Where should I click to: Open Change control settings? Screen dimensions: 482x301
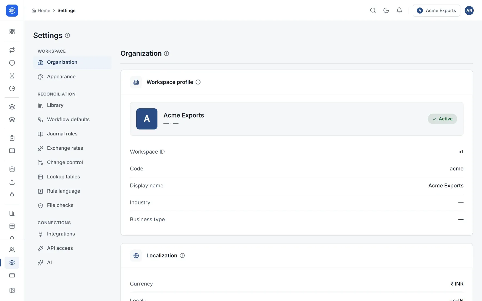click(x=72, y=162)
